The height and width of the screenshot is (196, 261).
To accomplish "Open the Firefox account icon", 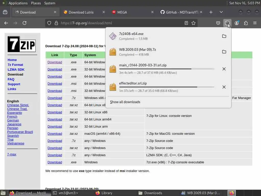I will [237, 23].
